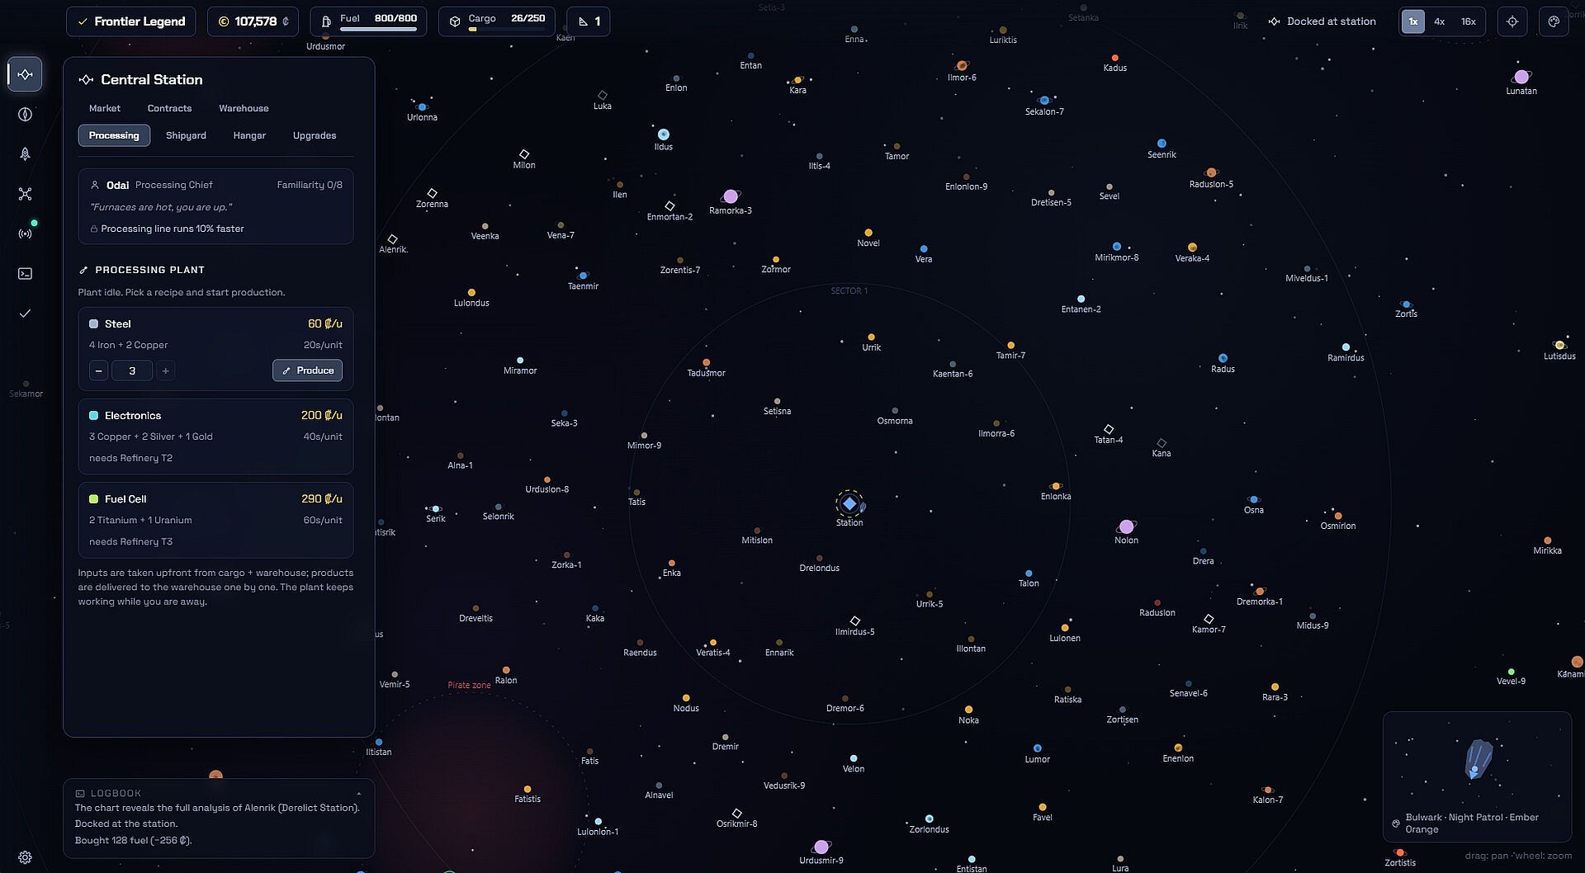
Task: Switch to the Contracts tab
Action: tap(169, 108)
